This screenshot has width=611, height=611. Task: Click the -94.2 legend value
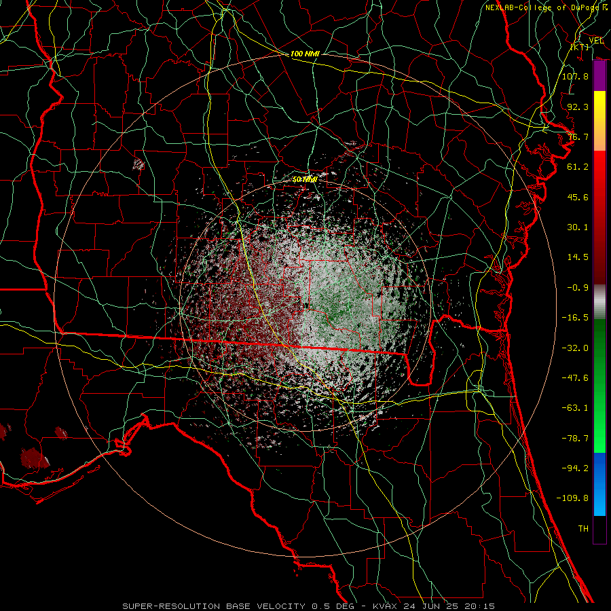point(575,468)
